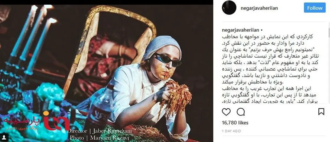Open the theater photo of the performer
330x142 pixels.
point(107,71)
